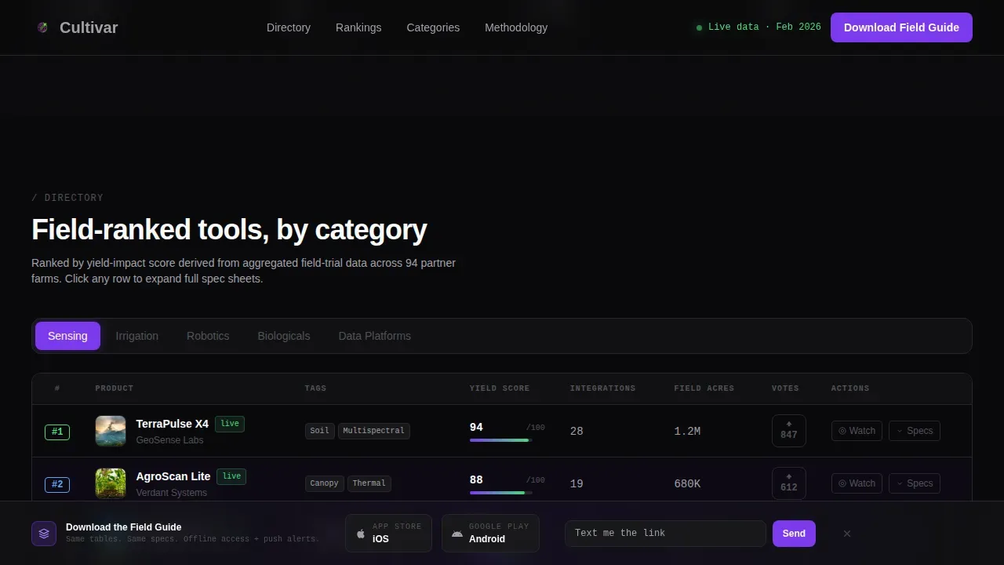Open the Methodology nav link
This screenshot has width=1004, height=565.
tap(516, 27)
